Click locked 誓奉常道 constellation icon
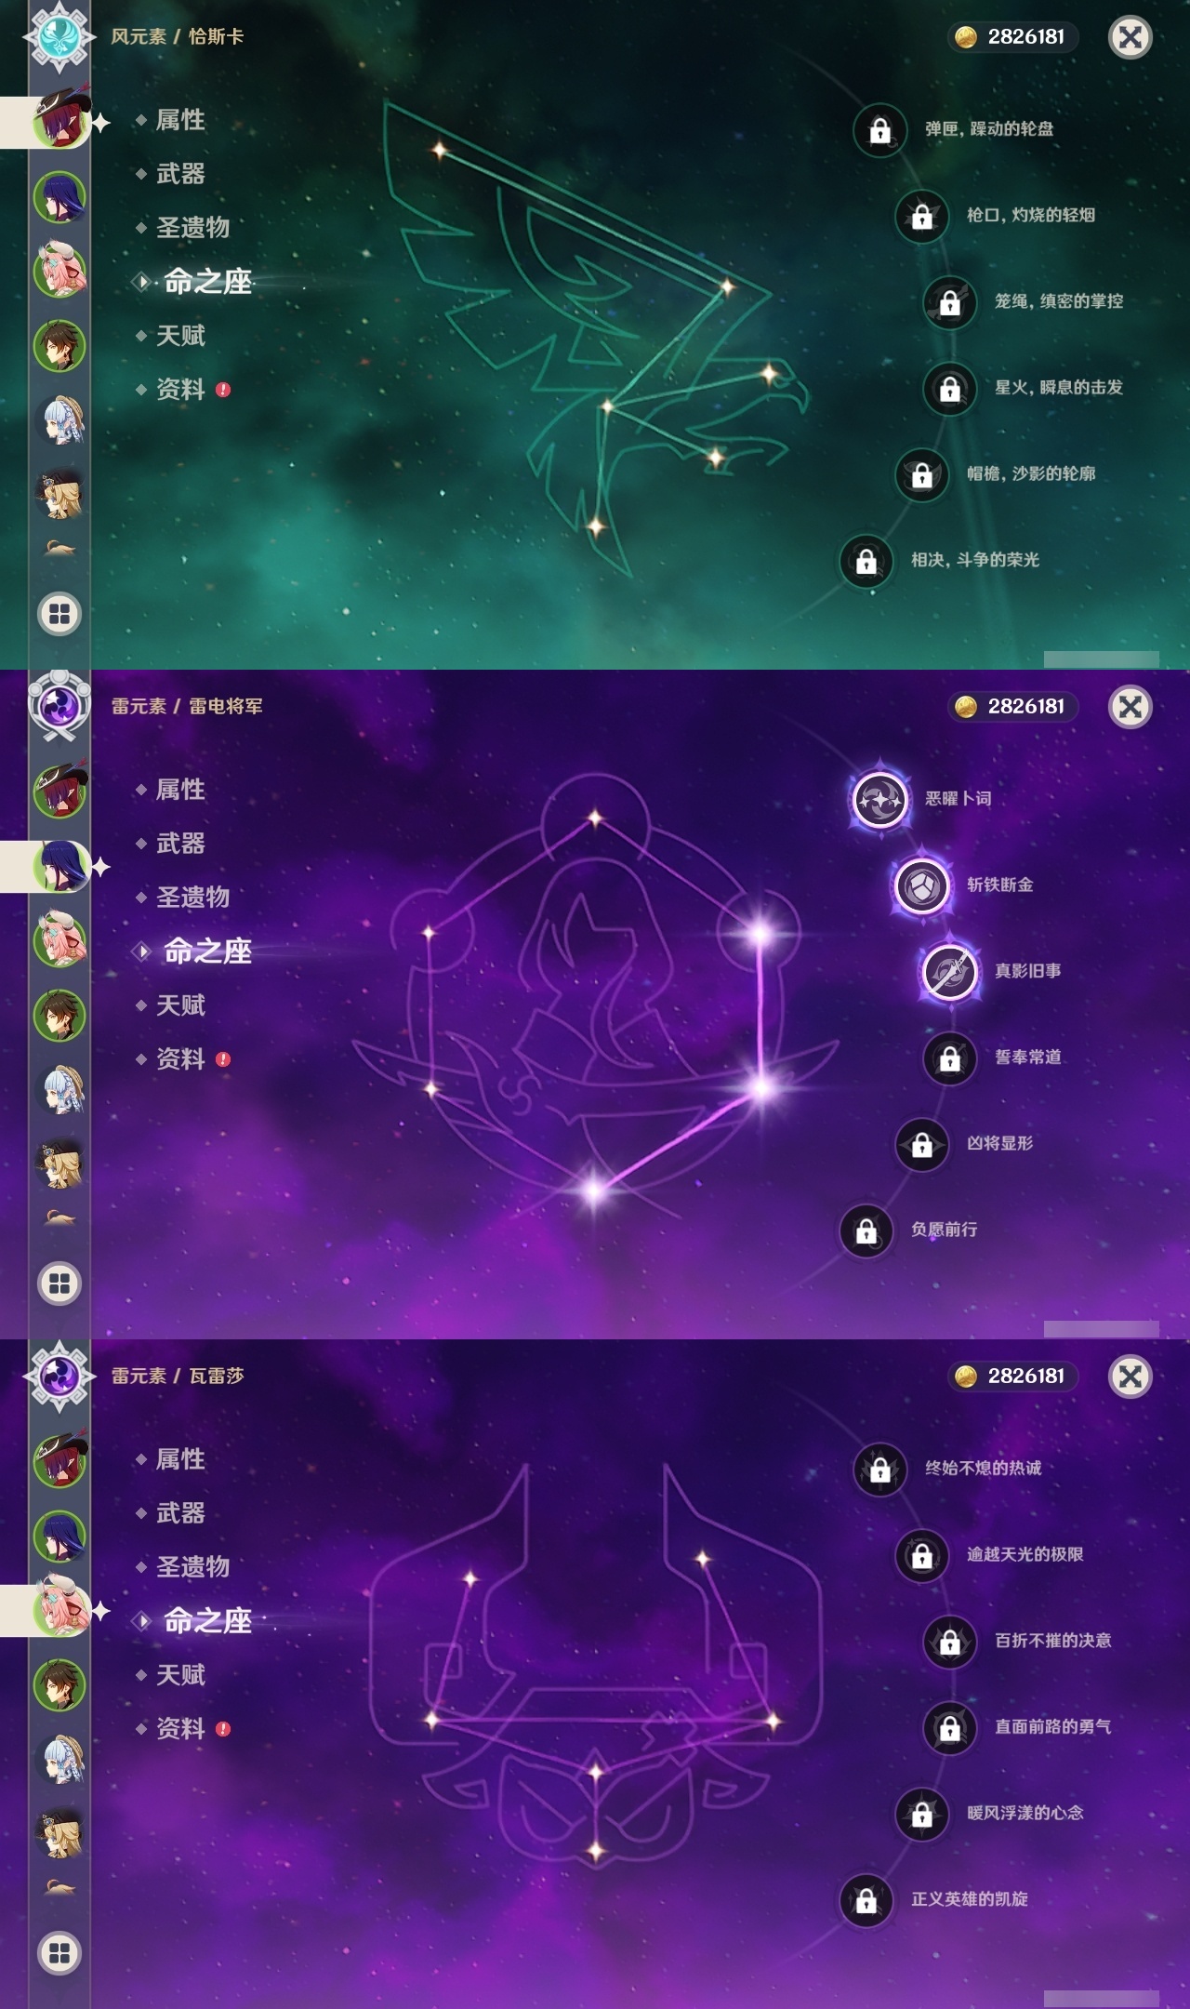This screenshot has height=2009, width=1190. (949, 1058)
